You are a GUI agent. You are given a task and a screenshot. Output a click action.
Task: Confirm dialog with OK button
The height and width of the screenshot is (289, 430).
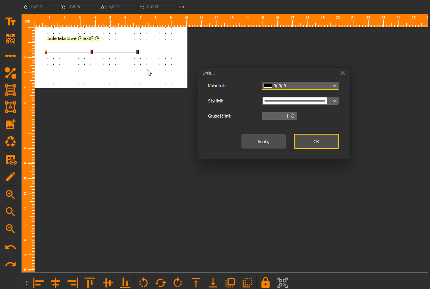click(316, 142)
